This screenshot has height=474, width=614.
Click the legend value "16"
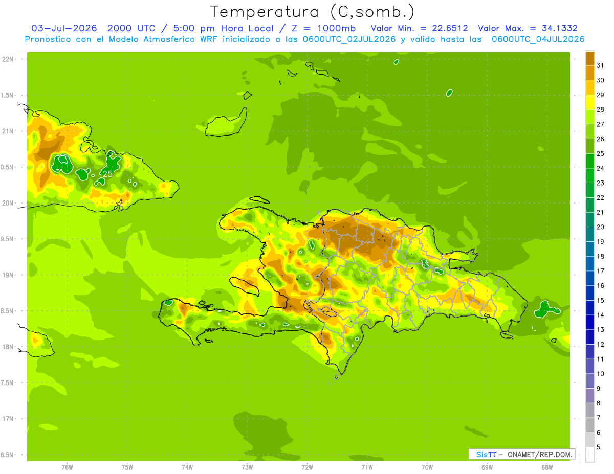600,285
